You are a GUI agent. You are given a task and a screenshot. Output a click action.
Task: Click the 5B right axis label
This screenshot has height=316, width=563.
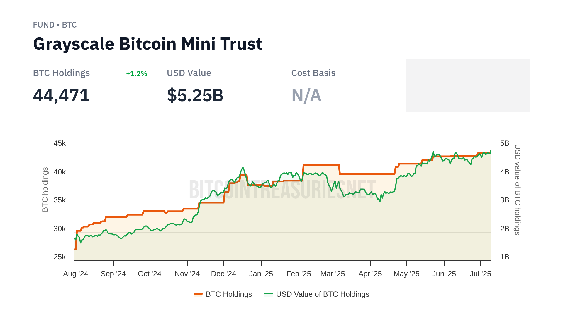click(x=505, y=143)
